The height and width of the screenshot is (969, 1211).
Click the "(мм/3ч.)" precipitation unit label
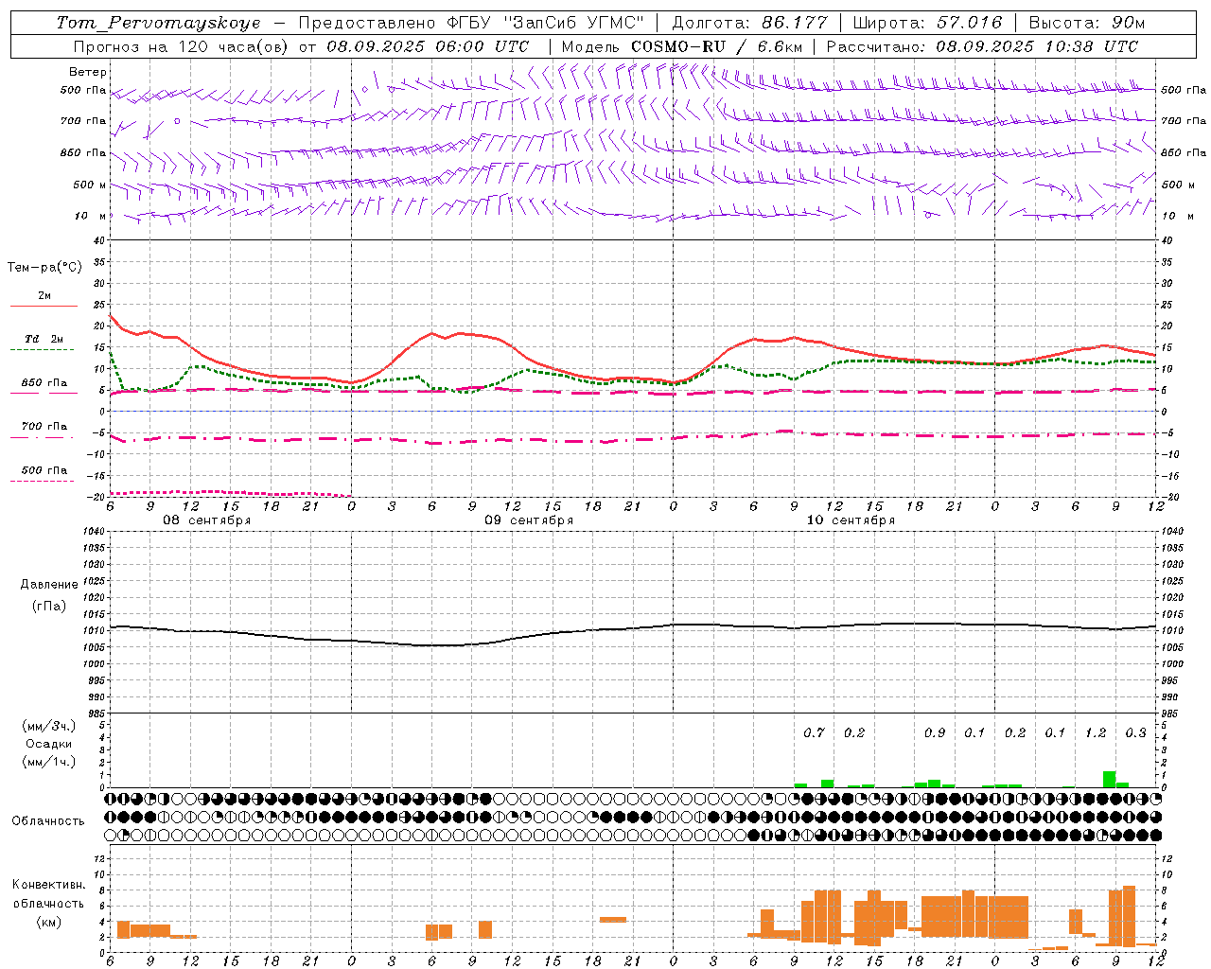(x=49, y=726)
